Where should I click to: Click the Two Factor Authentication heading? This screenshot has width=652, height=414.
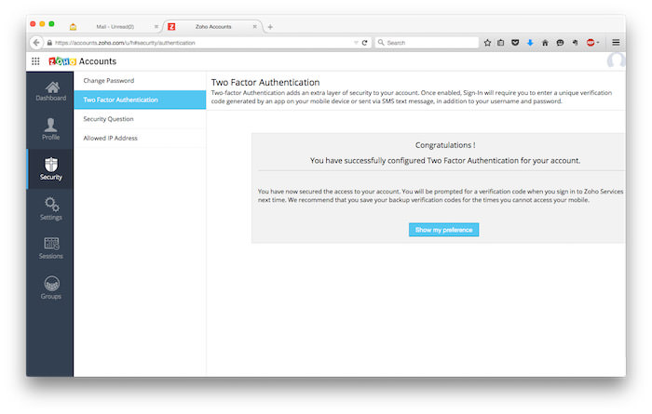[265, 82]
